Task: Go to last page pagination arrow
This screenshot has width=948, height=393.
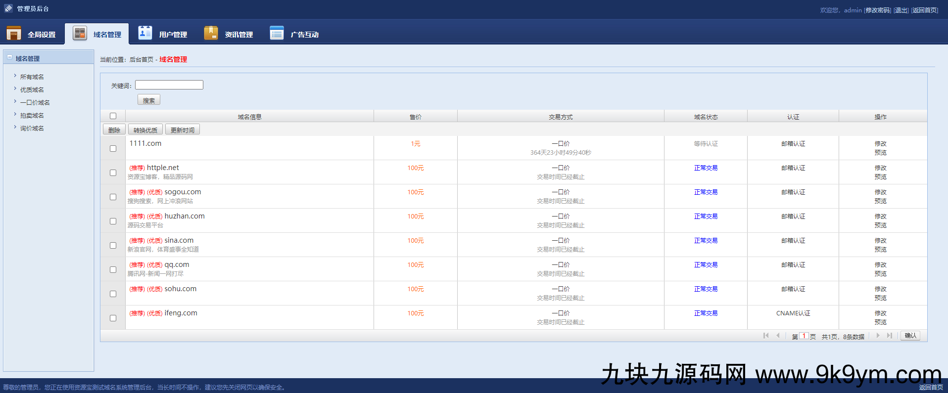Action: tap(889, 336)
